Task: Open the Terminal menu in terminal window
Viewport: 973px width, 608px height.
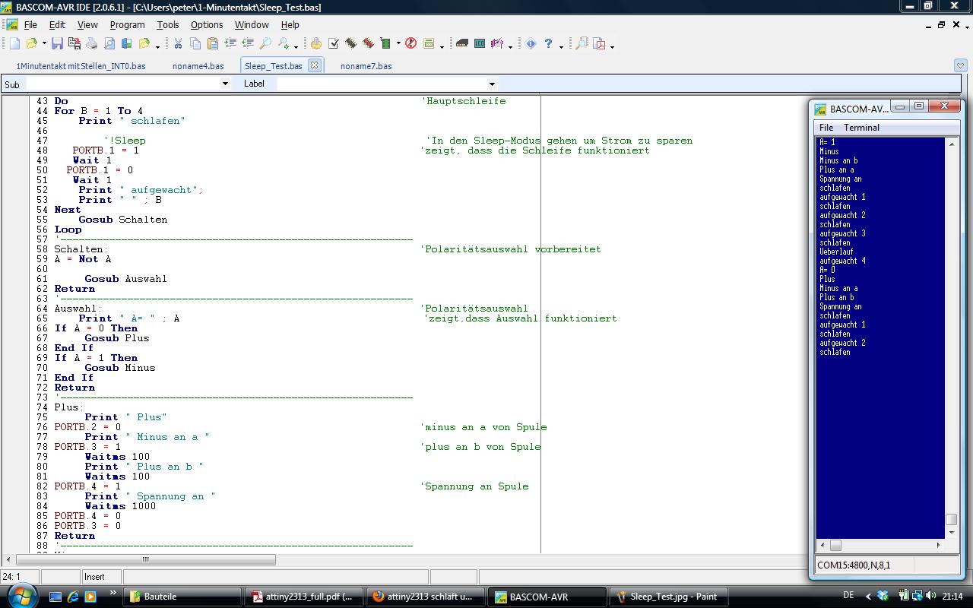Action: (861, 128)
